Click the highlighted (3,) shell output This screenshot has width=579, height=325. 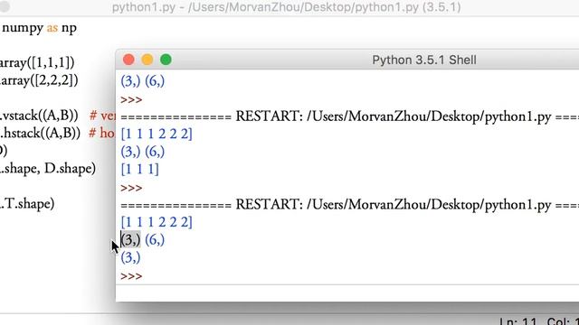[x=130, y=239]
